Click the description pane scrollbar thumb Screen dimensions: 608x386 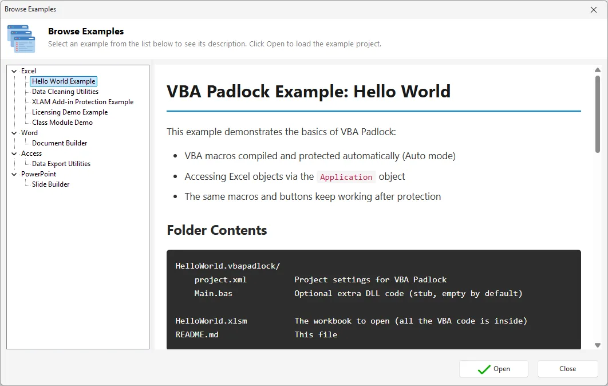[598, 114]
